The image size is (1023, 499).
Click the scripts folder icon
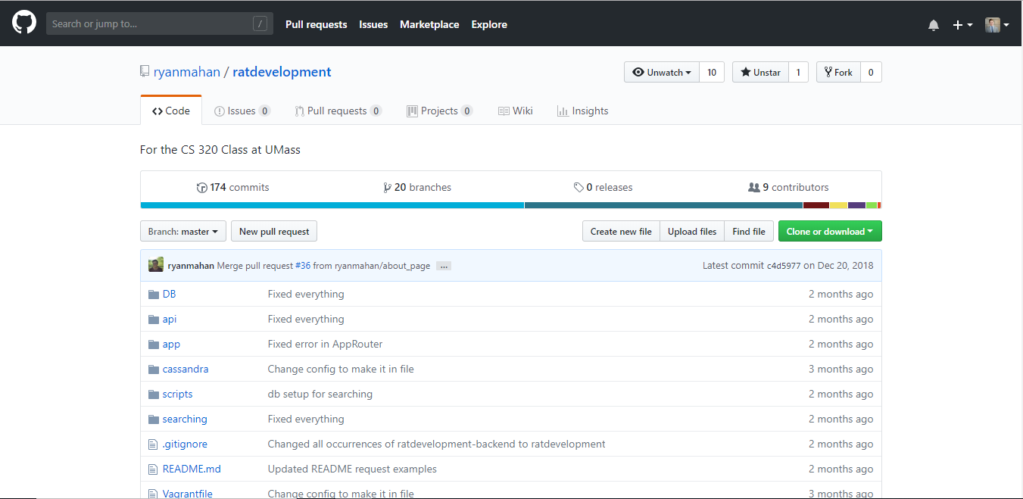click(x=154, y=394)
